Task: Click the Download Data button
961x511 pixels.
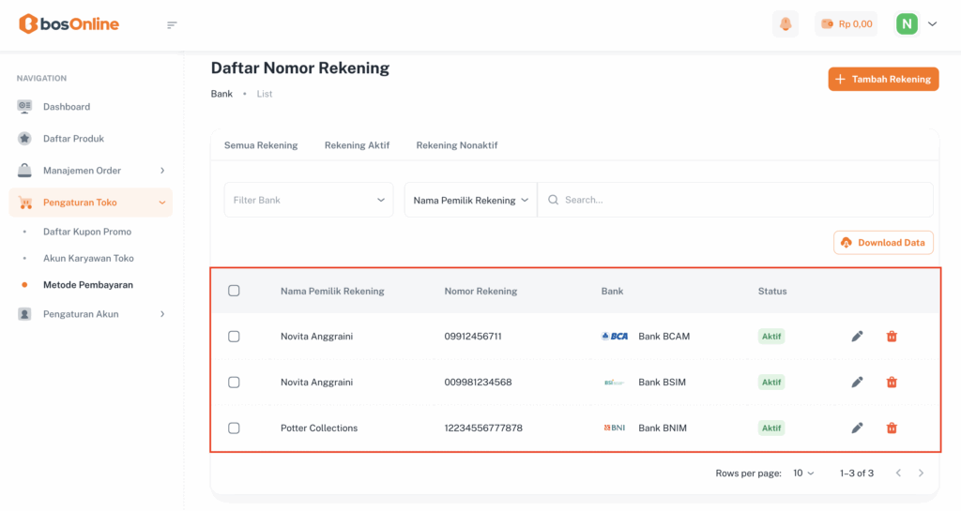Action: [883, 243]
